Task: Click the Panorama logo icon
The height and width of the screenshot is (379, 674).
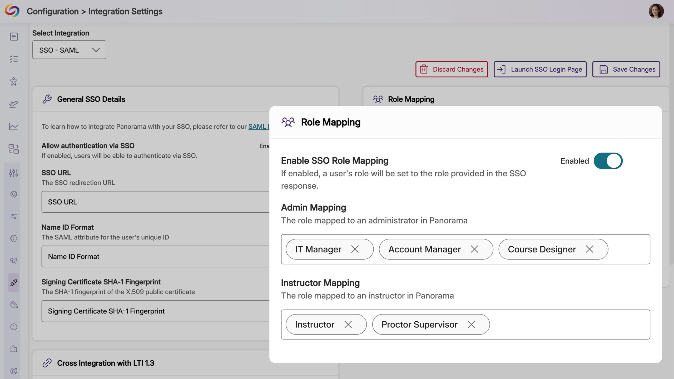Action: click(12, 11)
